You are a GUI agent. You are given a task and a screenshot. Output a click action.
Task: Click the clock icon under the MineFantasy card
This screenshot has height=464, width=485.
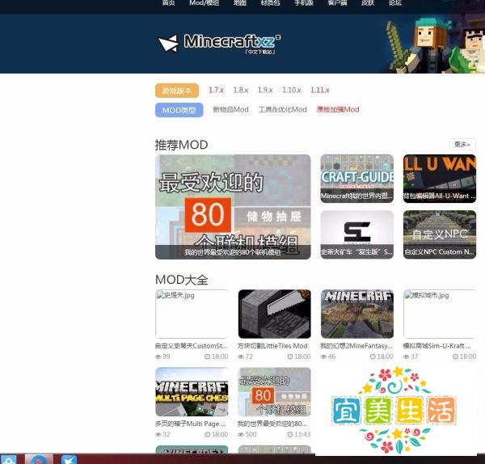point(373,356)
